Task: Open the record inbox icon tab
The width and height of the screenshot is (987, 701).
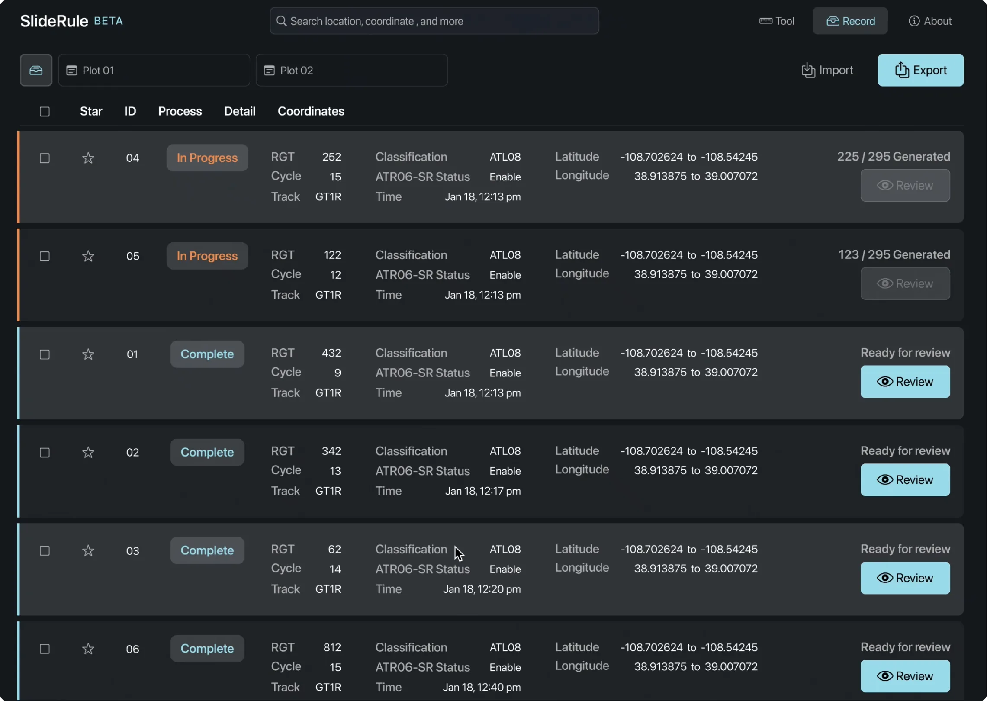Action: pos(36,70)
